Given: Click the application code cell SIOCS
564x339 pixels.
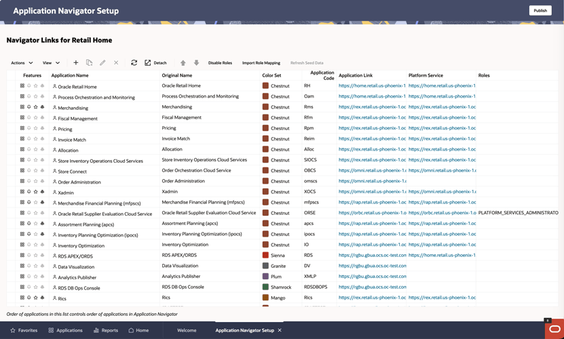Looking at the screenshot, I should pyautogui.click(x=310, y=159).
